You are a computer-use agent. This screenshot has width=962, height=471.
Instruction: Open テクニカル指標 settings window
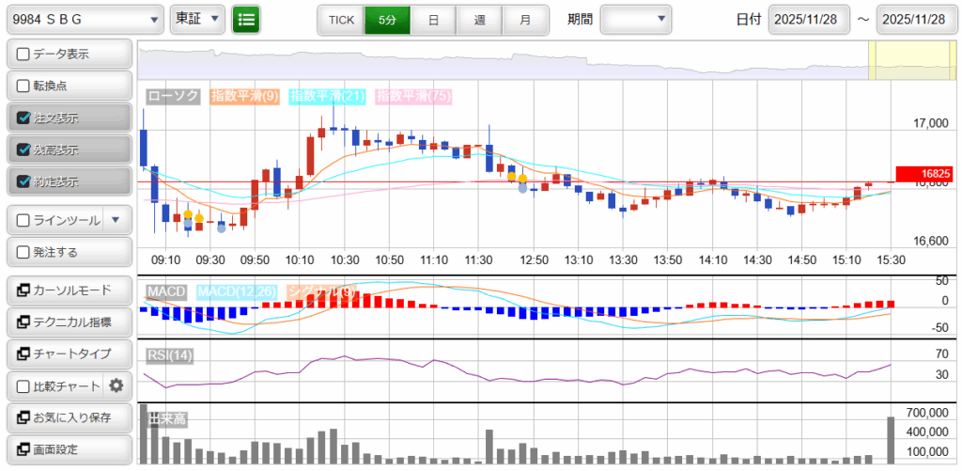pyautogui.click(x=69, y=322)
